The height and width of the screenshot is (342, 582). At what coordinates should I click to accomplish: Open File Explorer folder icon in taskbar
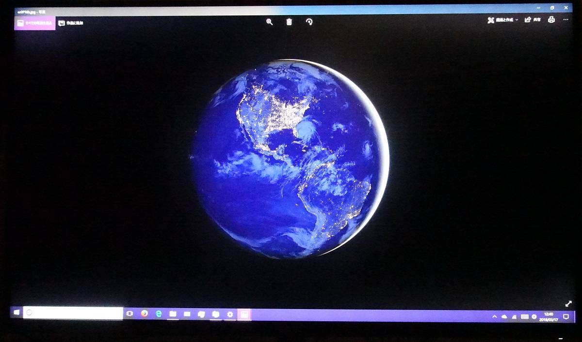point(173,314)
